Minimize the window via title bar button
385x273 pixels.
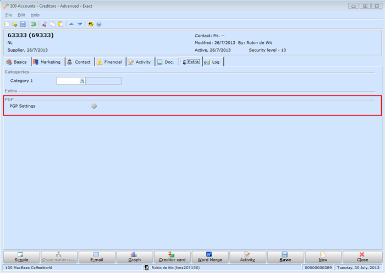coord(354,6)
